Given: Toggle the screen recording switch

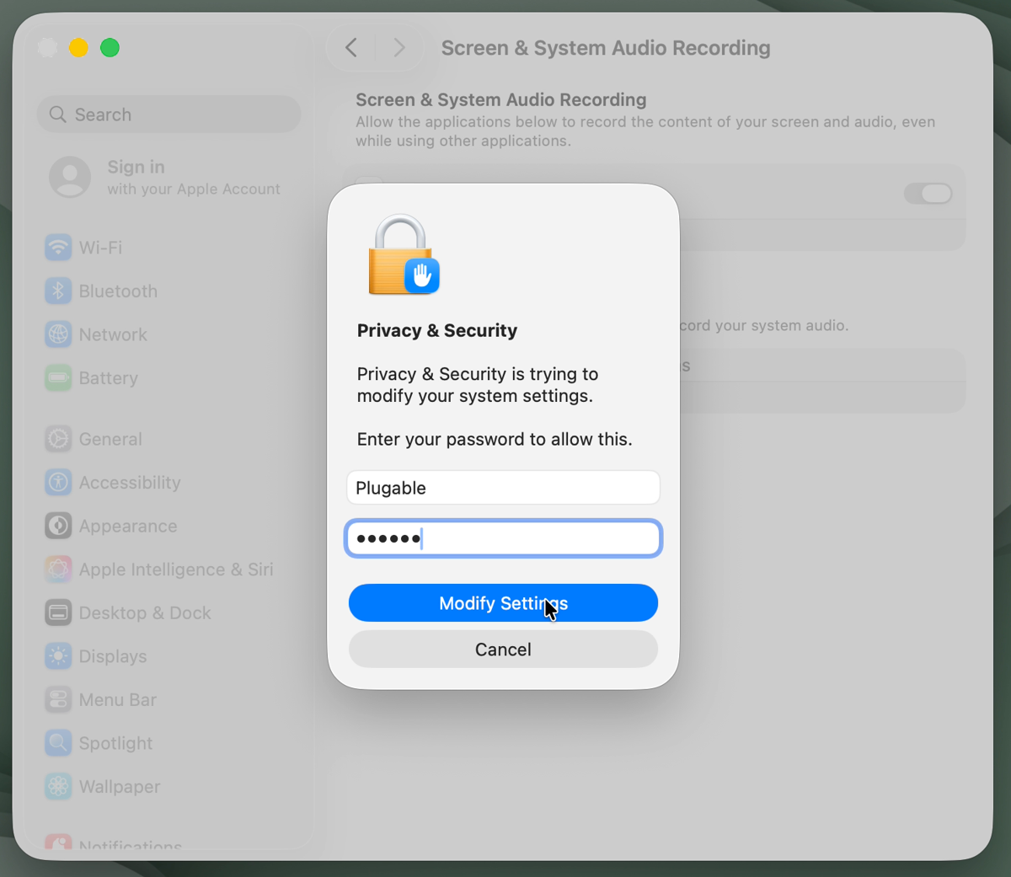Looking at the screenshot, I should point(928,194).
